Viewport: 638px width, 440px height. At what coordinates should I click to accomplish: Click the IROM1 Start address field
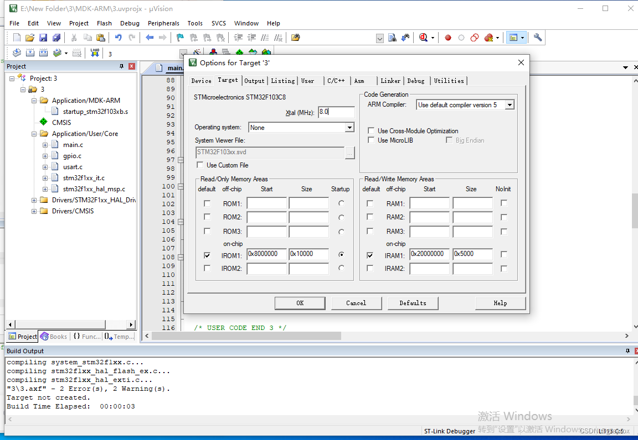point(267,254)
